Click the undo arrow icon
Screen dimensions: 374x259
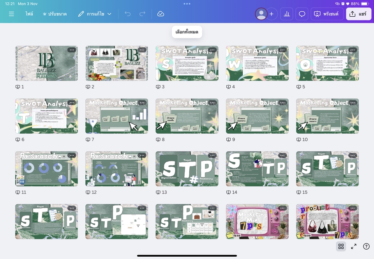click(x=128, y=14)
